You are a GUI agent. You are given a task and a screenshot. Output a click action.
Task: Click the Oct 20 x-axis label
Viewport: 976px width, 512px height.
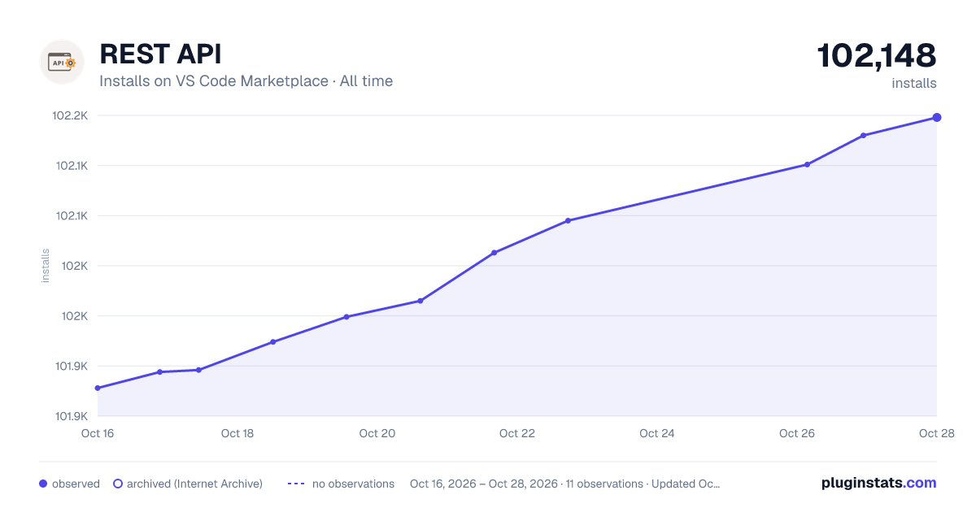point(377,433)
